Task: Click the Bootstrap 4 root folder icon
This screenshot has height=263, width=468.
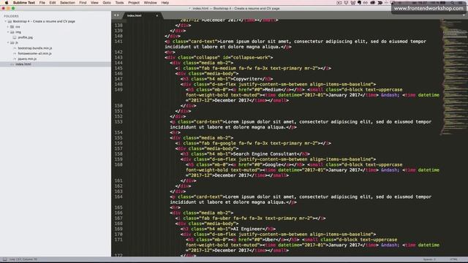Action: 10,21
